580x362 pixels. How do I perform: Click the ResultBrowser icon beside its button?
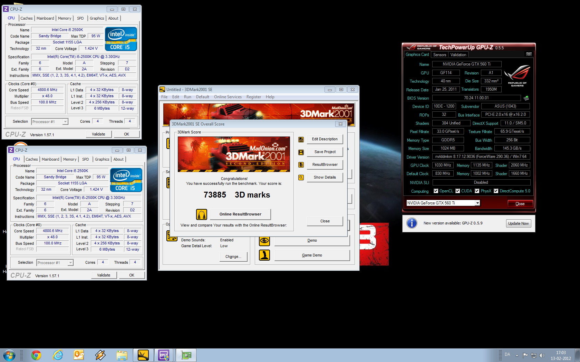tap(301, 165)
